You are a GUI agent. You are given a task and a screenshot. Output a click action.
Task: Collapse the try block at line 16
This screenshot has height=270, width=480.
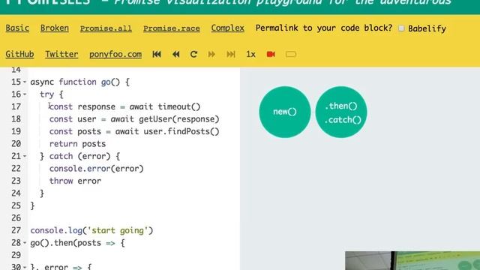coord(25,94)
